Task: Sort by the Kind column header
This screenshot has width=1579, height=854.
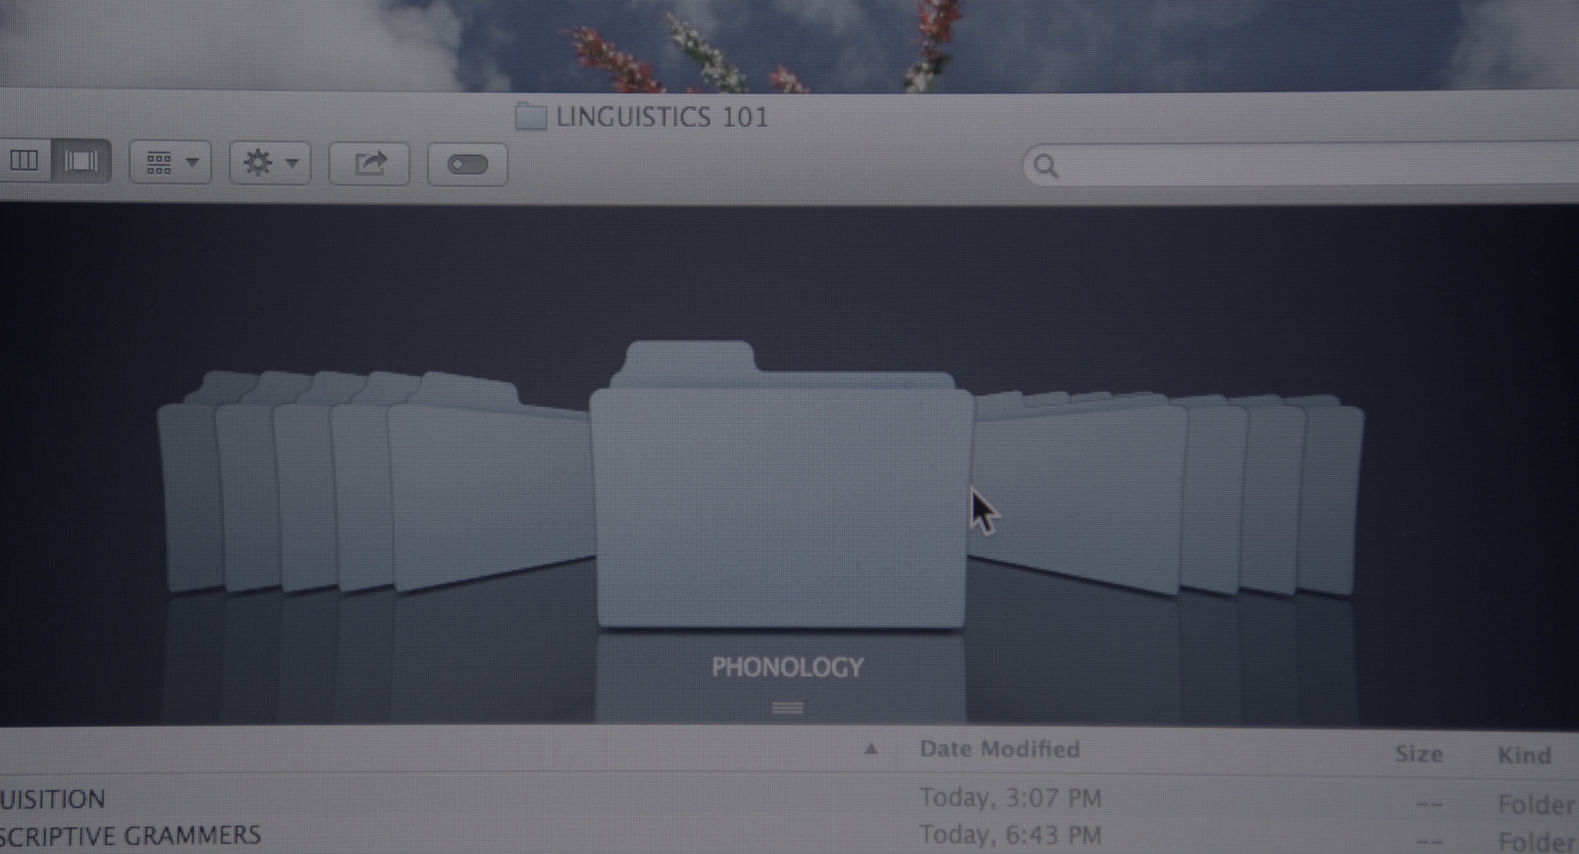Action: point(1524,755)
